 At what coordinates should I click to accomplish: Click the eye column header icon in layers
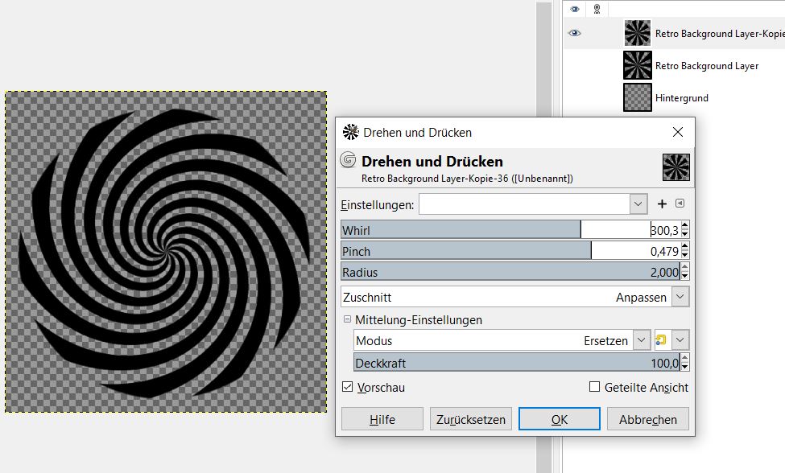coord(574,9)
